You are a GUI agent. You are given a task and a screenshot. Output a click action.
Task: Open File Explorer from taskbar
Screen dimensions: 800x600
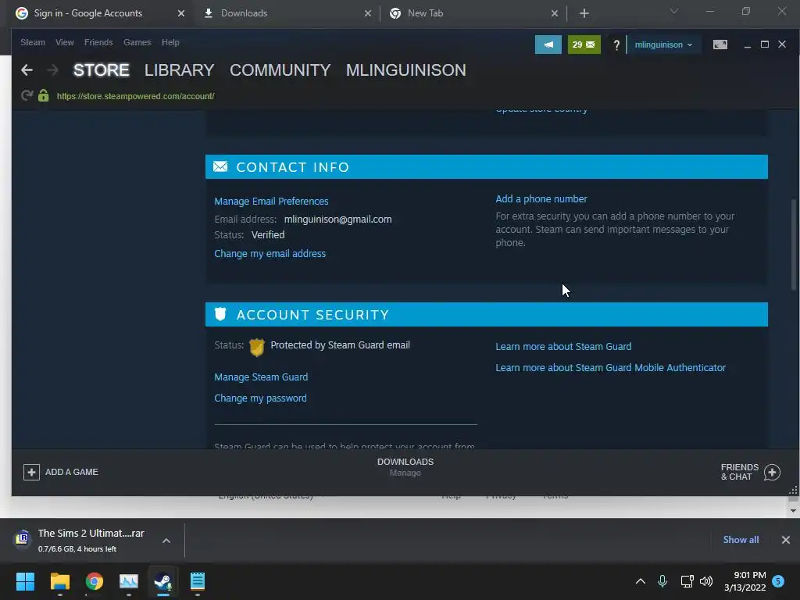[x=59, y=581]
